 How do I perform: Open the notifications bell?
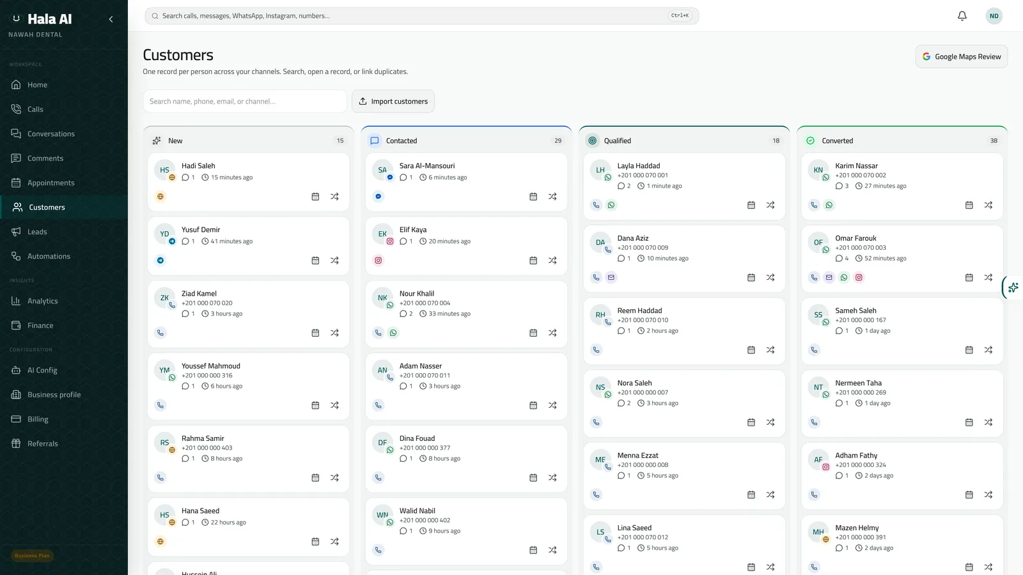pos(962,16)
